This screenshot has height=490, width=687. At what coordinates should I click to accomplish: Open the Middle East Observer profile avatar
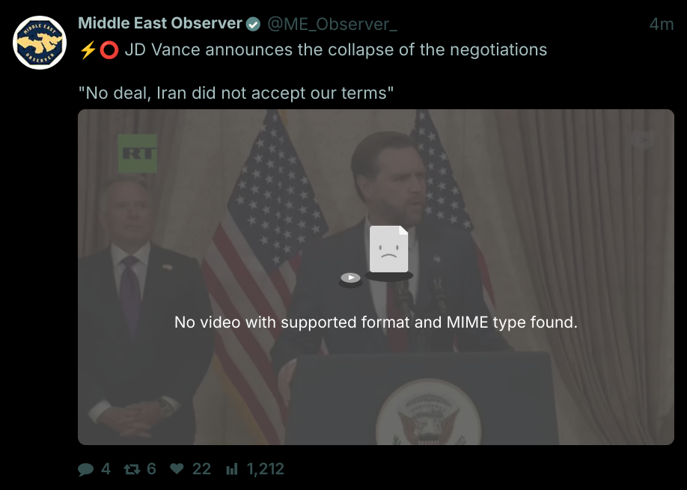40,43
